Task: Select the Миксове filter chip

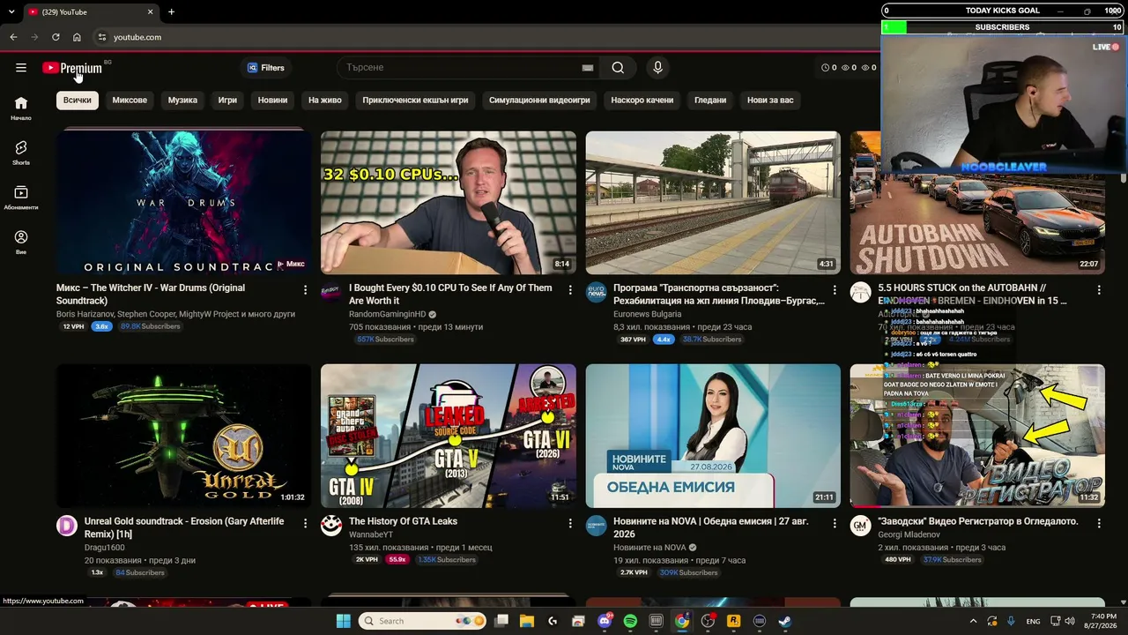Action: 130,101
